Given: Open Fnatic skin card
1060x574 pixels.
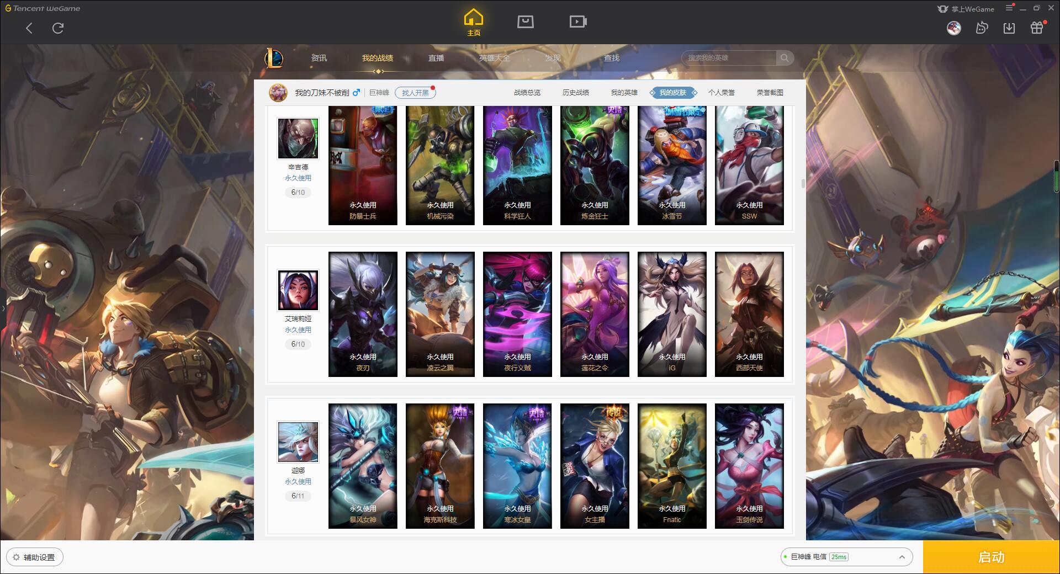Looking at the screenshot, I should coord(672,466).
